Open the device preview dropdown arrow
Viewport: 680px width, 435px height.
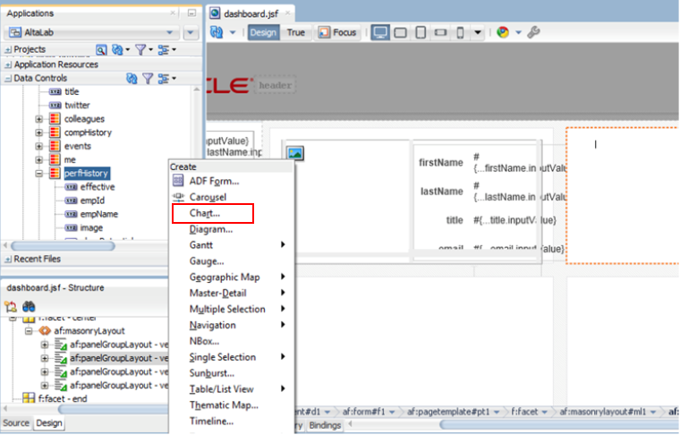(478, 32)
